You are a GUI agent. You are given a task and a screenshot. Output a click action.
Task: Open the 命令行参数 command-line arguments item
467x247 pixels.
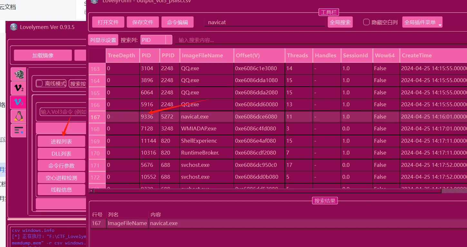(x=61, y=166)
